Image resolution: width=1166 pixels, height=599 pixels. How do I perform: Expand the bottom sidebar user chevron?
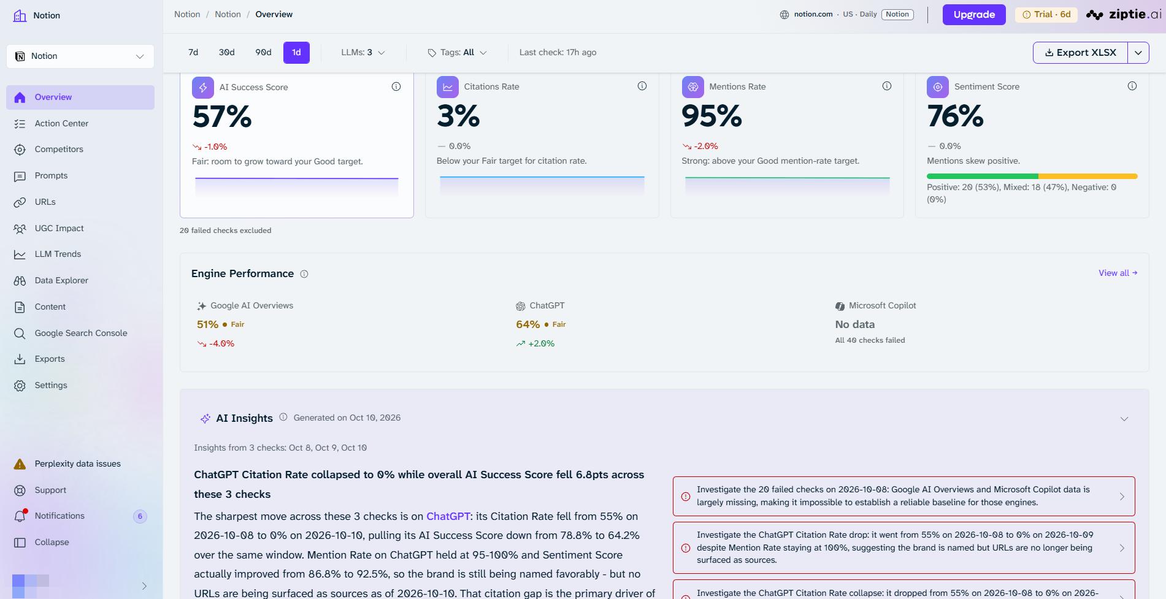tap(144, 586)
